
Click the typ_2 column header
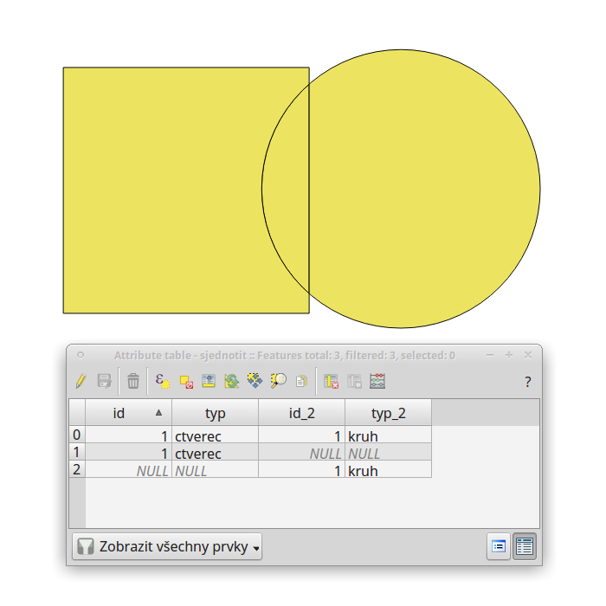point(388,413)
